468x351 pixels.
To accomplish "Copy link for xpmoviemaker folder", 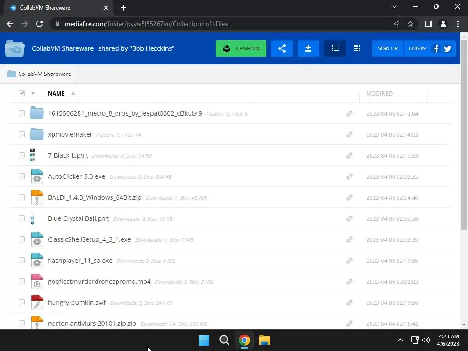I will [x=350, y=134].
